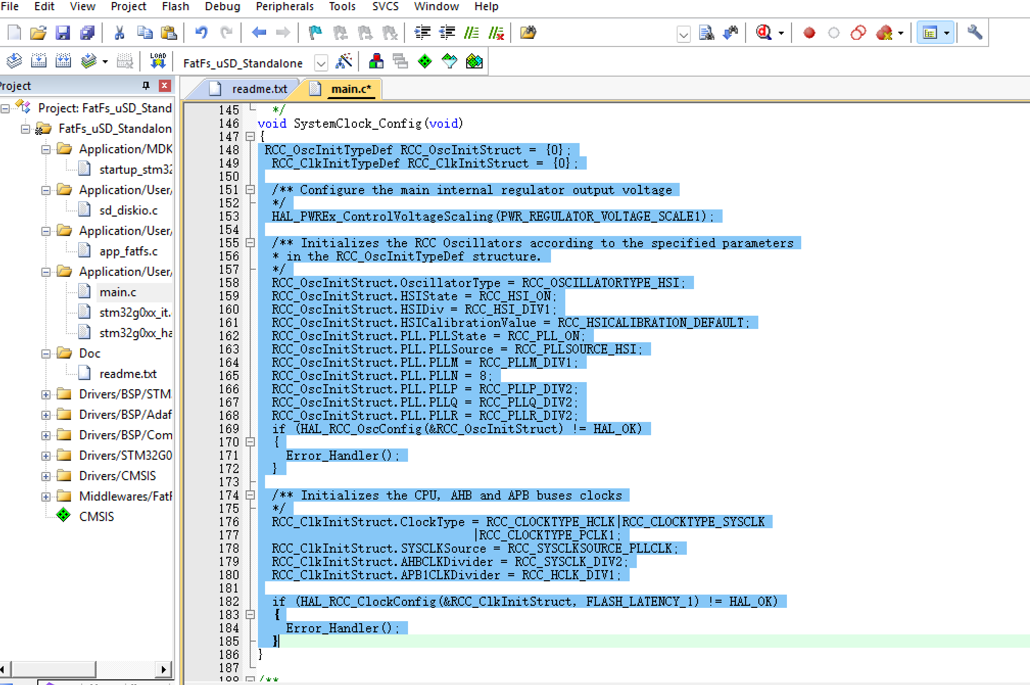Screen dimensions: 1030x685
Task: Insert breakpoint red circle icon
Action: (809, 33)
